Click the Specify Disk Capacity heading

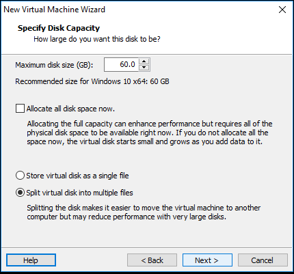click(59, 28)
